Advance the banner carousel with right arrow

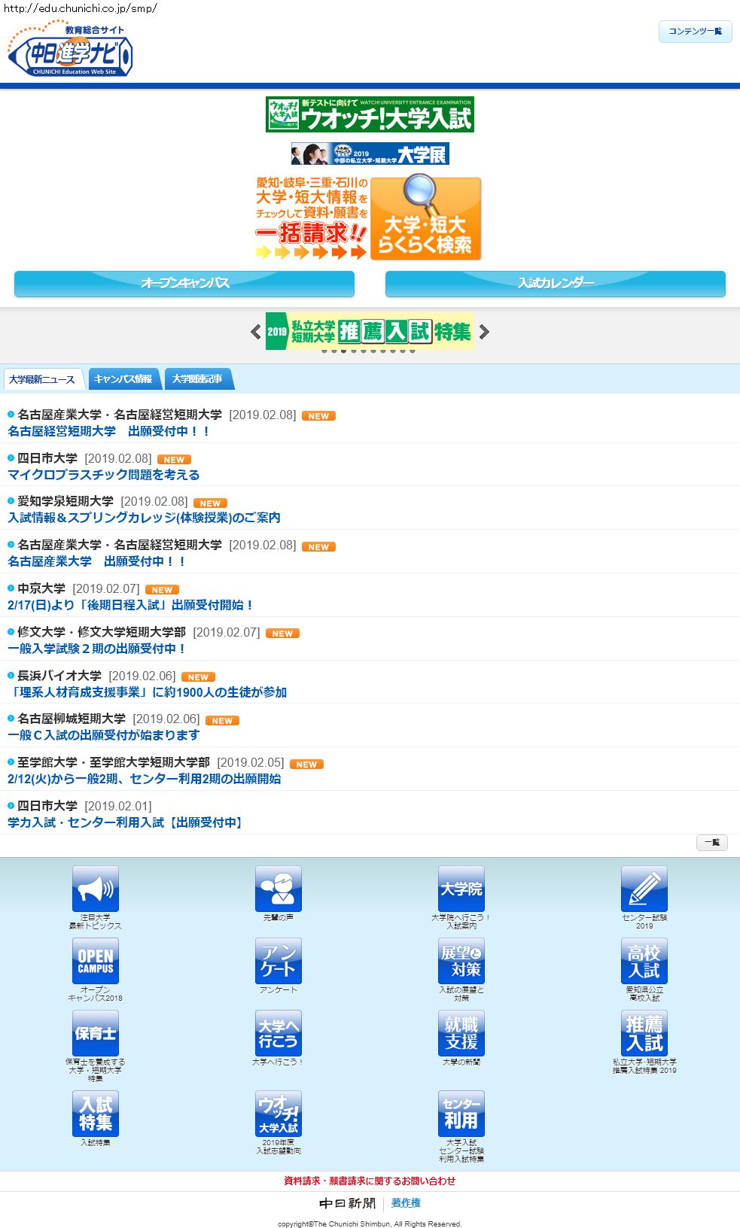click(484, 332)
